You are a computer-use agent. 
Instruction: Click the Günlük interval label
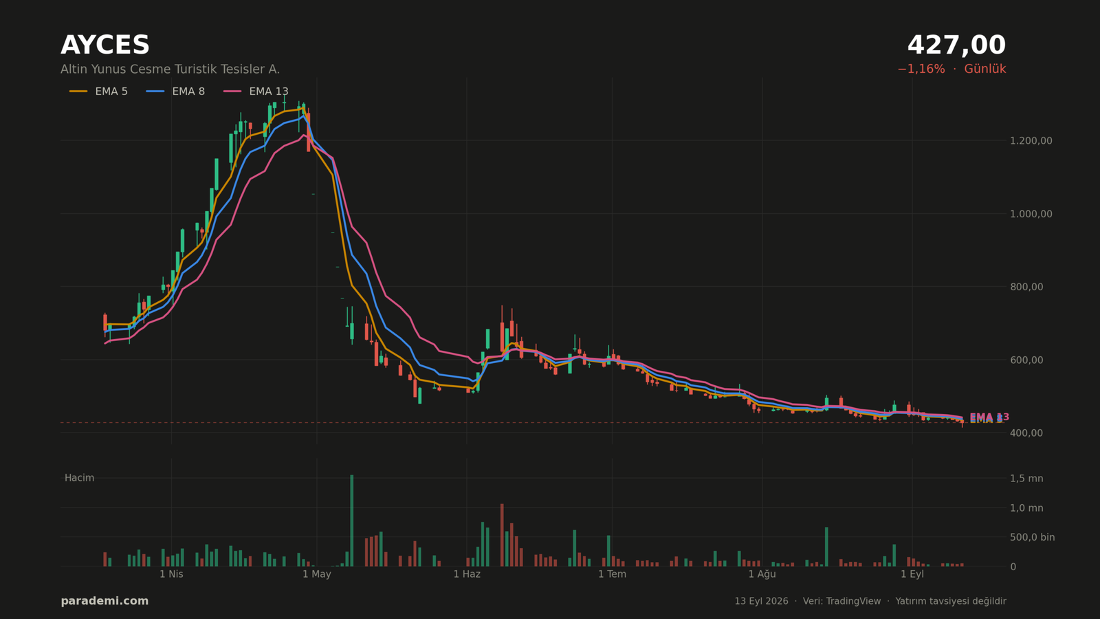(x=985, y=69)
